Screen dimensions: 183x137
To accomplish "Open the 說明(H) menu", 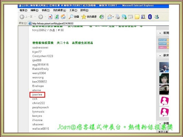I will click(84, 10).
